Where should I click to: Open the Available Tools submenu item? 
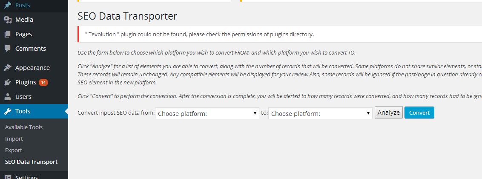point(24,127)
